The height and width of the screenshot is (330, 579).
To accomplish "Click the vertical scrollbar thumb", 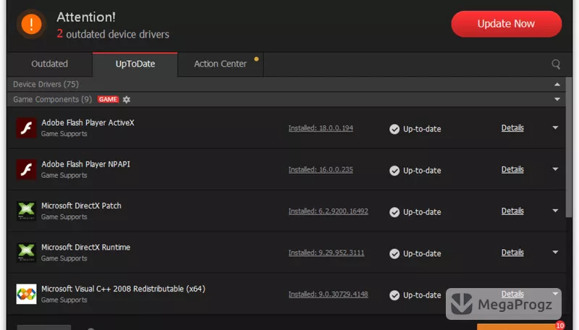I will click(569, 148).
